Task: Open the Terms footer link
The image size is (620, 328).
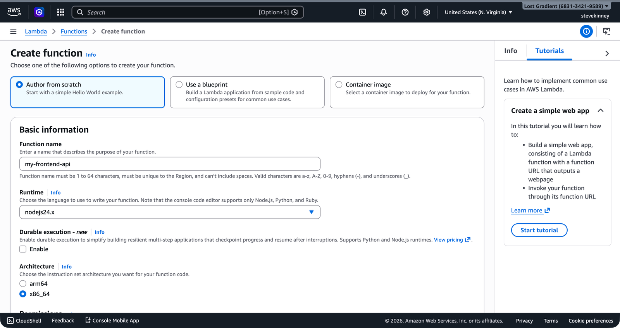Action: [x=551, y=321]
